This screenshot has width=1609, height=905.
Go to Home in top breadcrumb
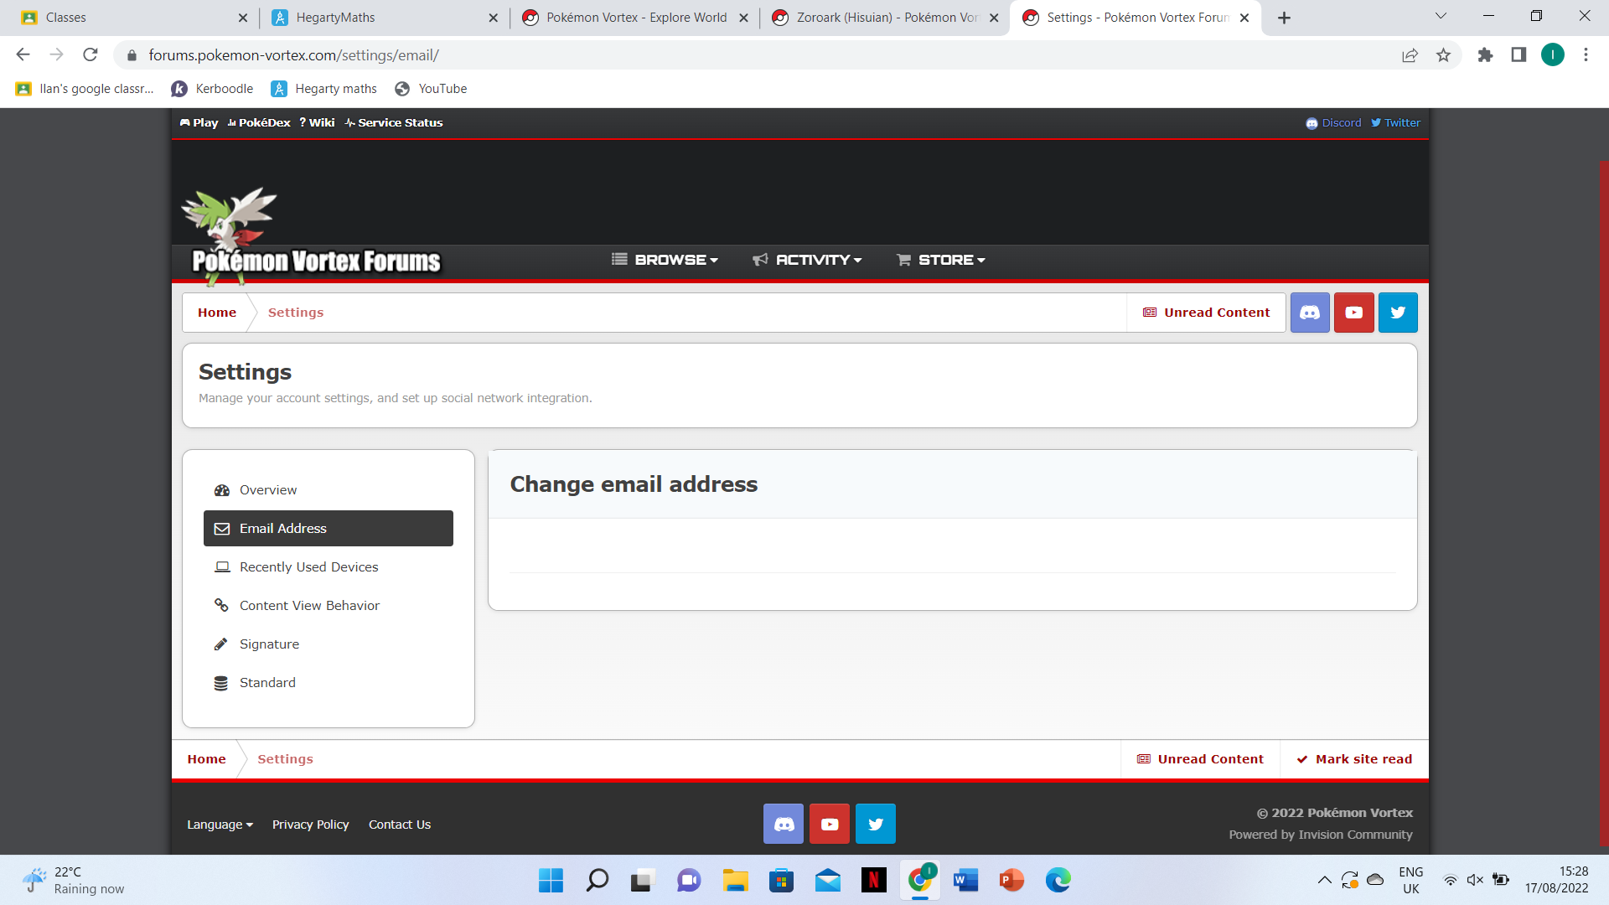tap(217, 313)
